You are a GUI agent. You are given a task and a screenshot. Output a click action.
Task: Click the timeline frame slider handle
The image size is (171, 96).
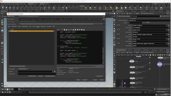(22, 88)
